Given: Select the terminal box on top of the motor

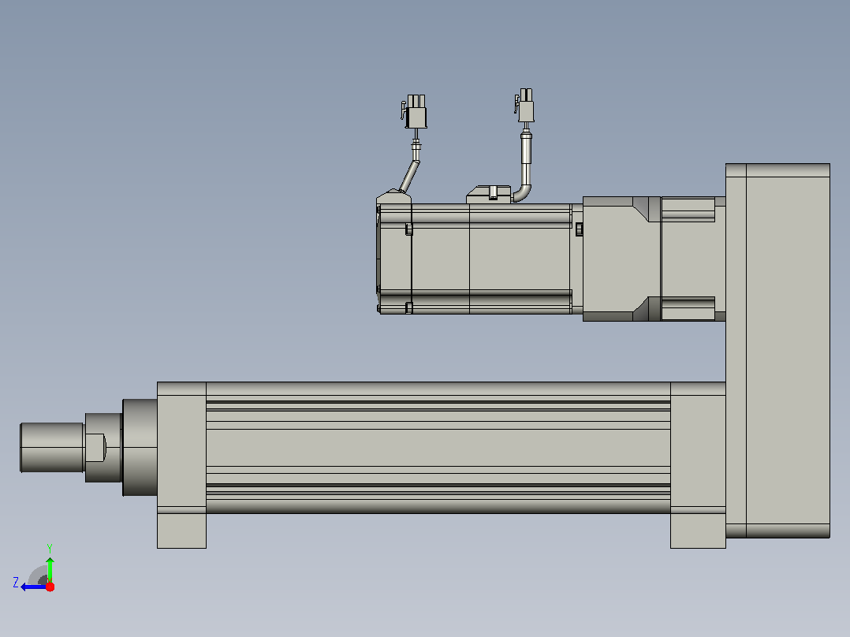Looking at the screenshot, I should [488, 195].
